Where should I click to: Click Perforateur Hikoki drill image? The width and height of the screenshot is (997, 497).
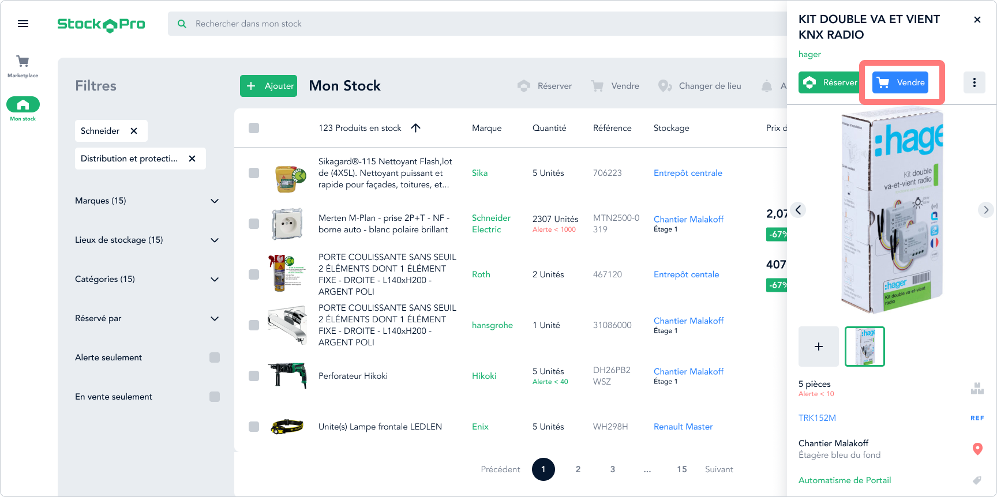287,375
